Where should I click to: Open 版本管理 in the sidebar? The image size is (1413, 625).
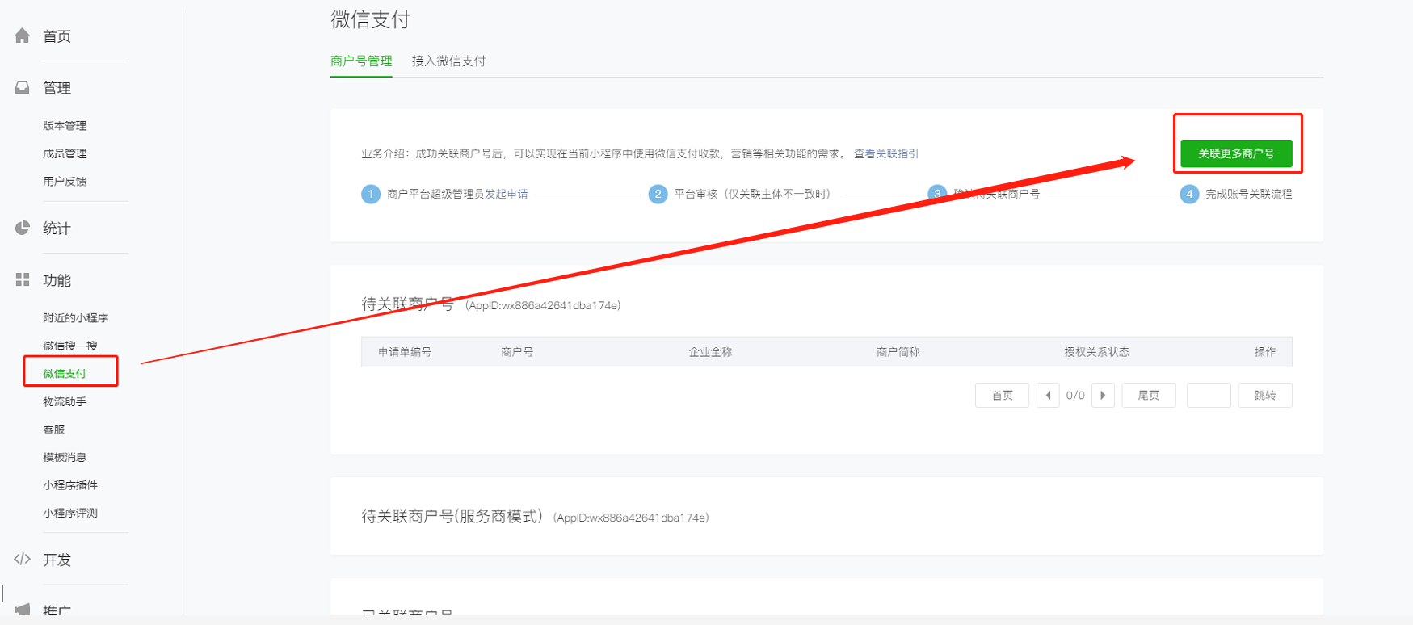65,126
